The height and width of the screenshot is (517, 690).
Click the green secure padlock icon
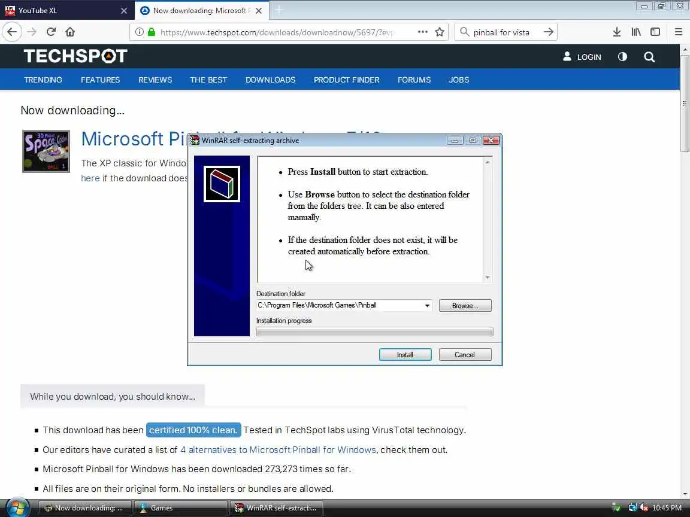152,32
